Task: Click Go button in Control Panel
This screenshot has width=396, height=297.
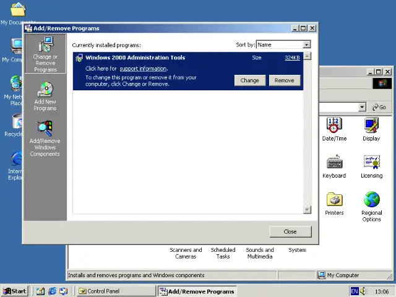Action: tap(379, 107)
